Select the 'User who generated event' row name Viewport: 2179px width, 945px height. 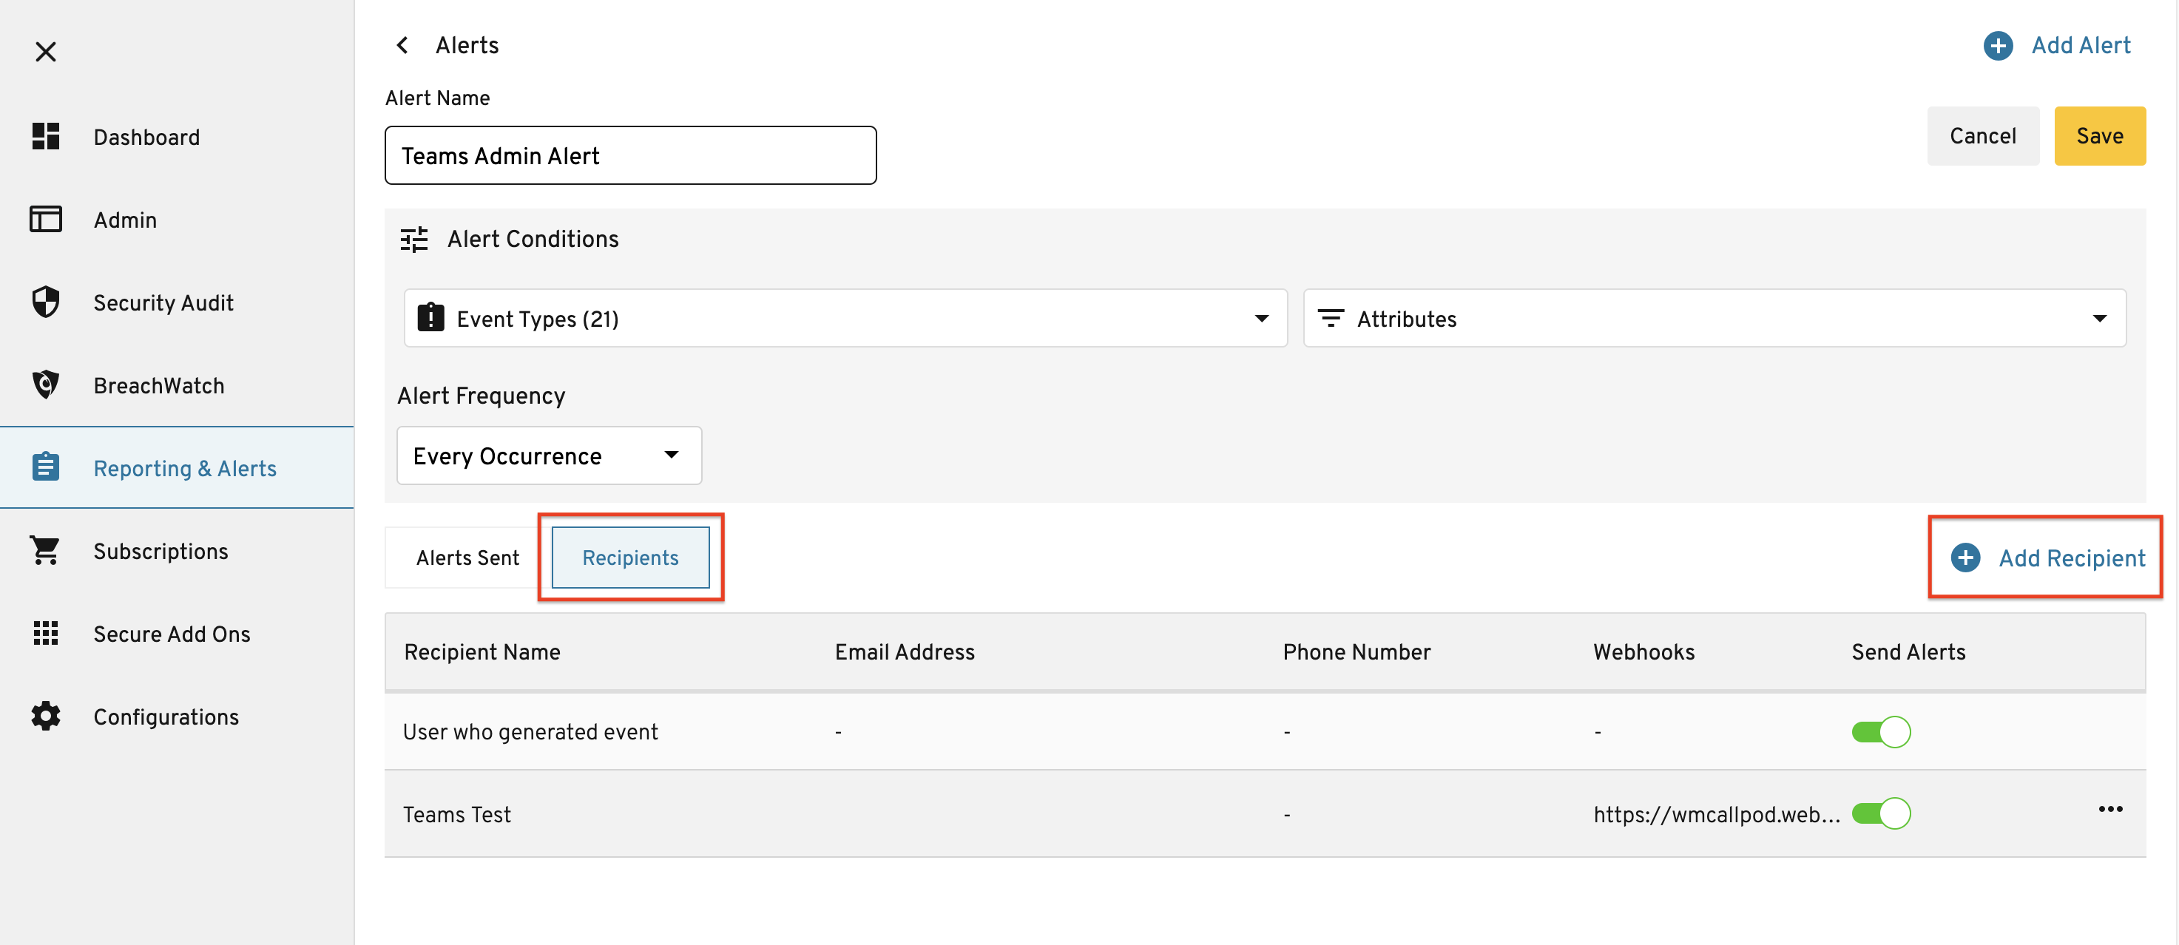tap(530, 732)
